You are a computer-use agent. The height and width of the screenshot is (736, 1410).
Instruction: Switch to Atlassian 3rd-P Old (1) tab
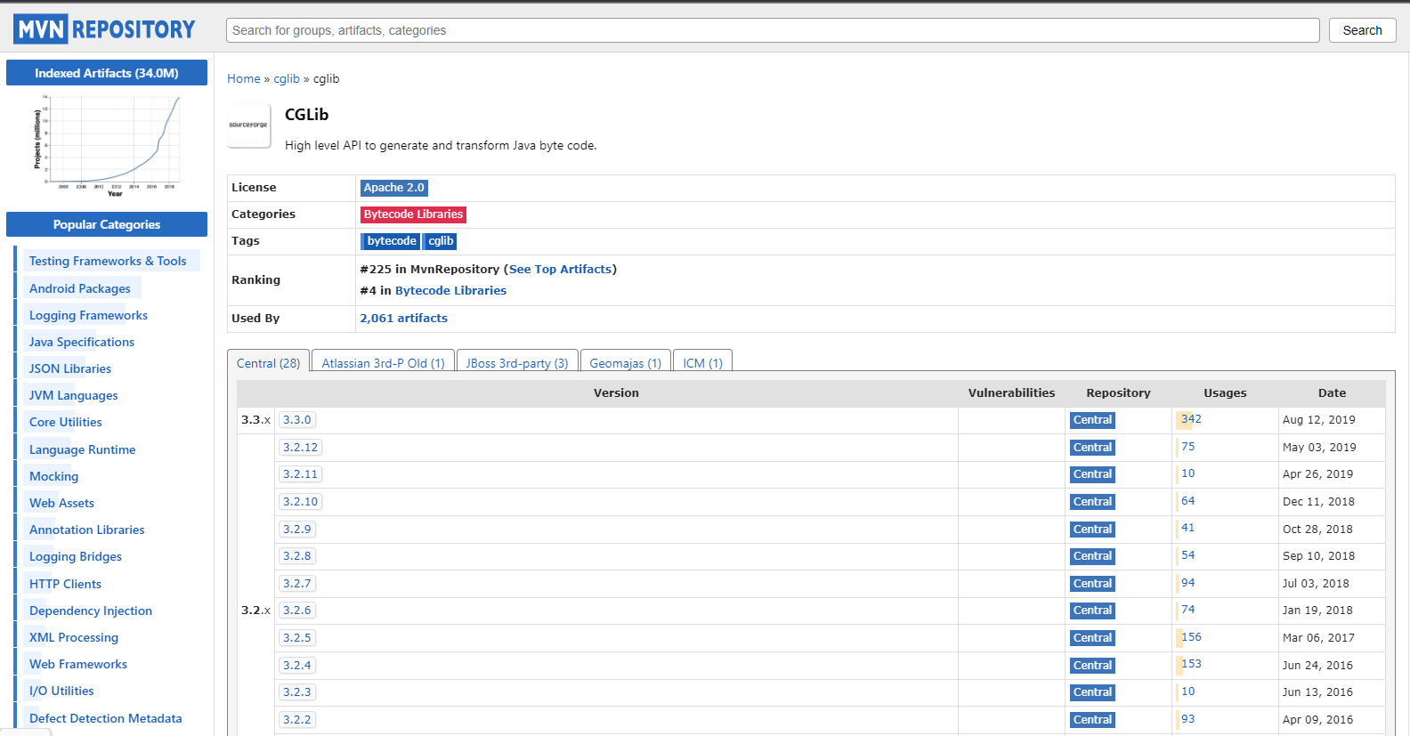coord(383,362)
